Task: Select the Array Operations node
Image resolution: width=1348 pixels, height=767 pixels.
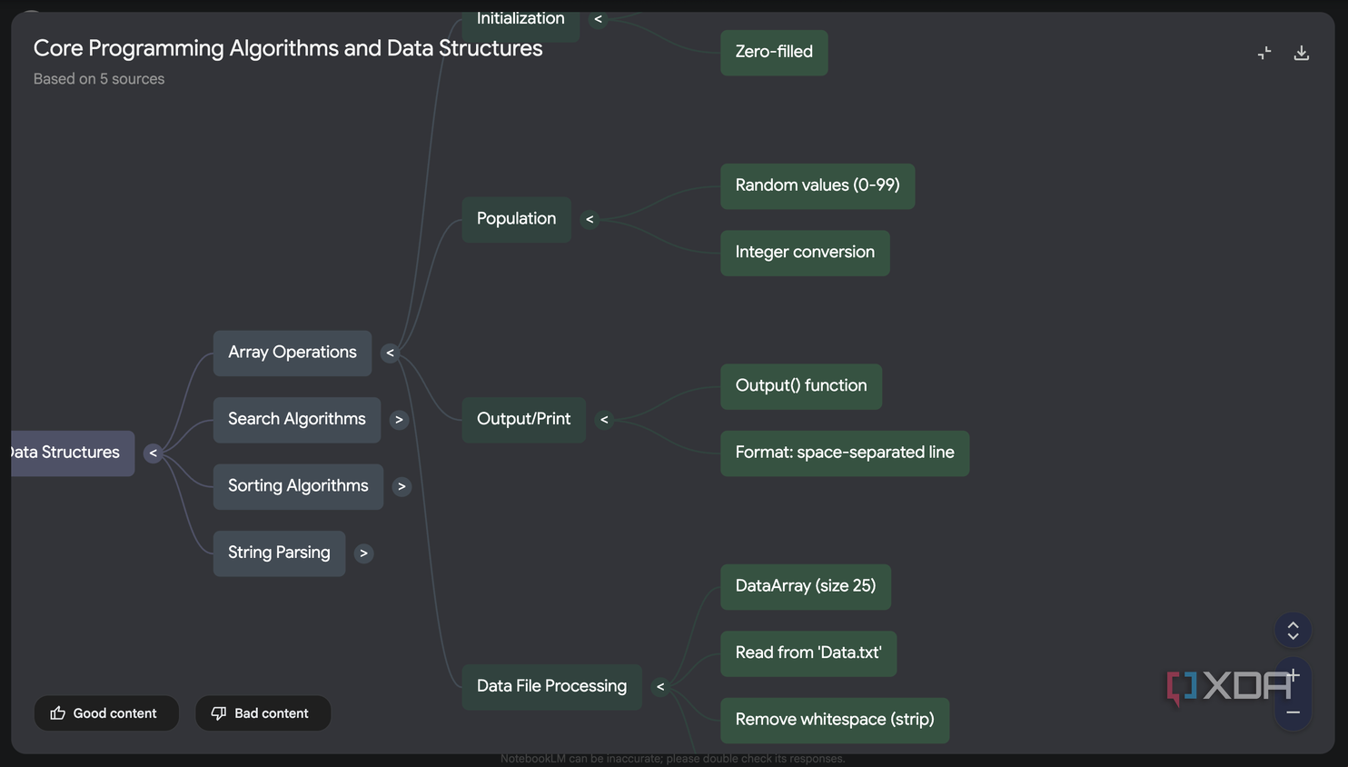Action: pyautogui.click(x=292, y=353)
